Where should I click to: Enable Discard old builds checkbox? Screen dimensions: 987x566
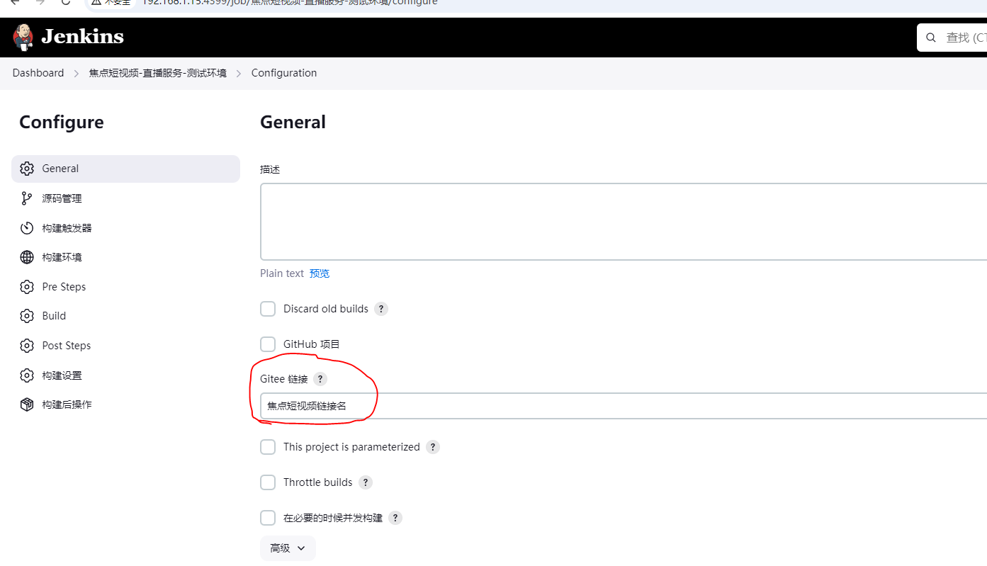coord(268,309)
